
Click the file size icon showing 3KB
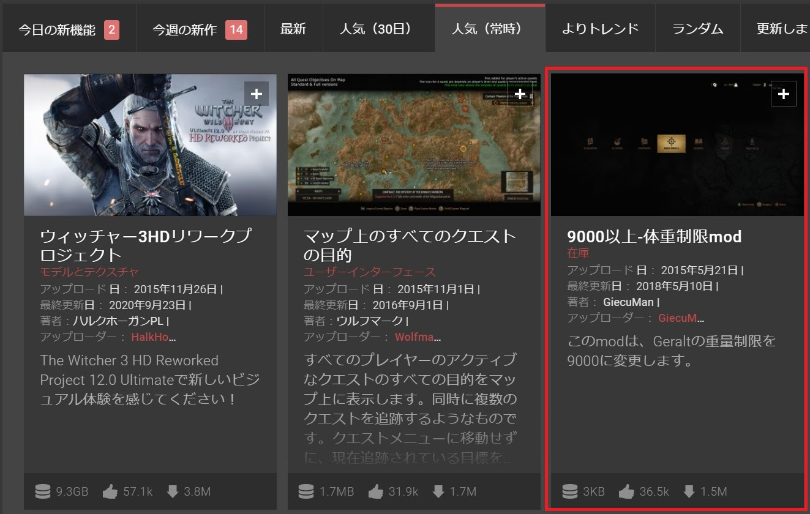569,491
